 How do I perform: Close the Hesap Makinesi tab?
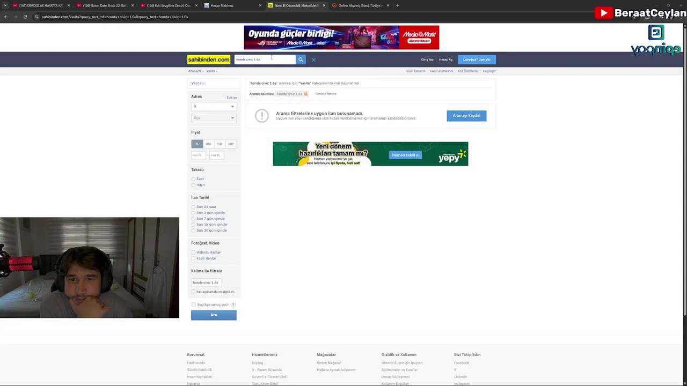pos(260,5)
